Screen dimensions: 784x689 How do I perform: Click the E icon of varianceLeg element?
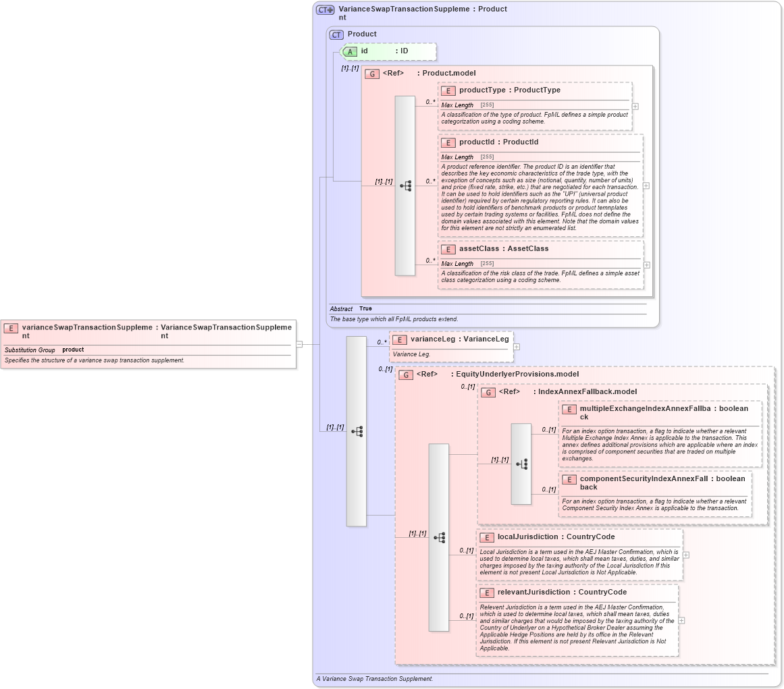(x=399, y=339)
